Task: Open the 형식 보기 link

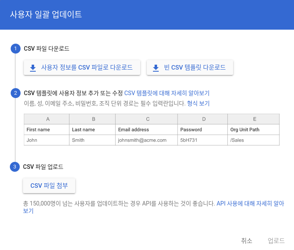Action: click(x=198, y=103)
